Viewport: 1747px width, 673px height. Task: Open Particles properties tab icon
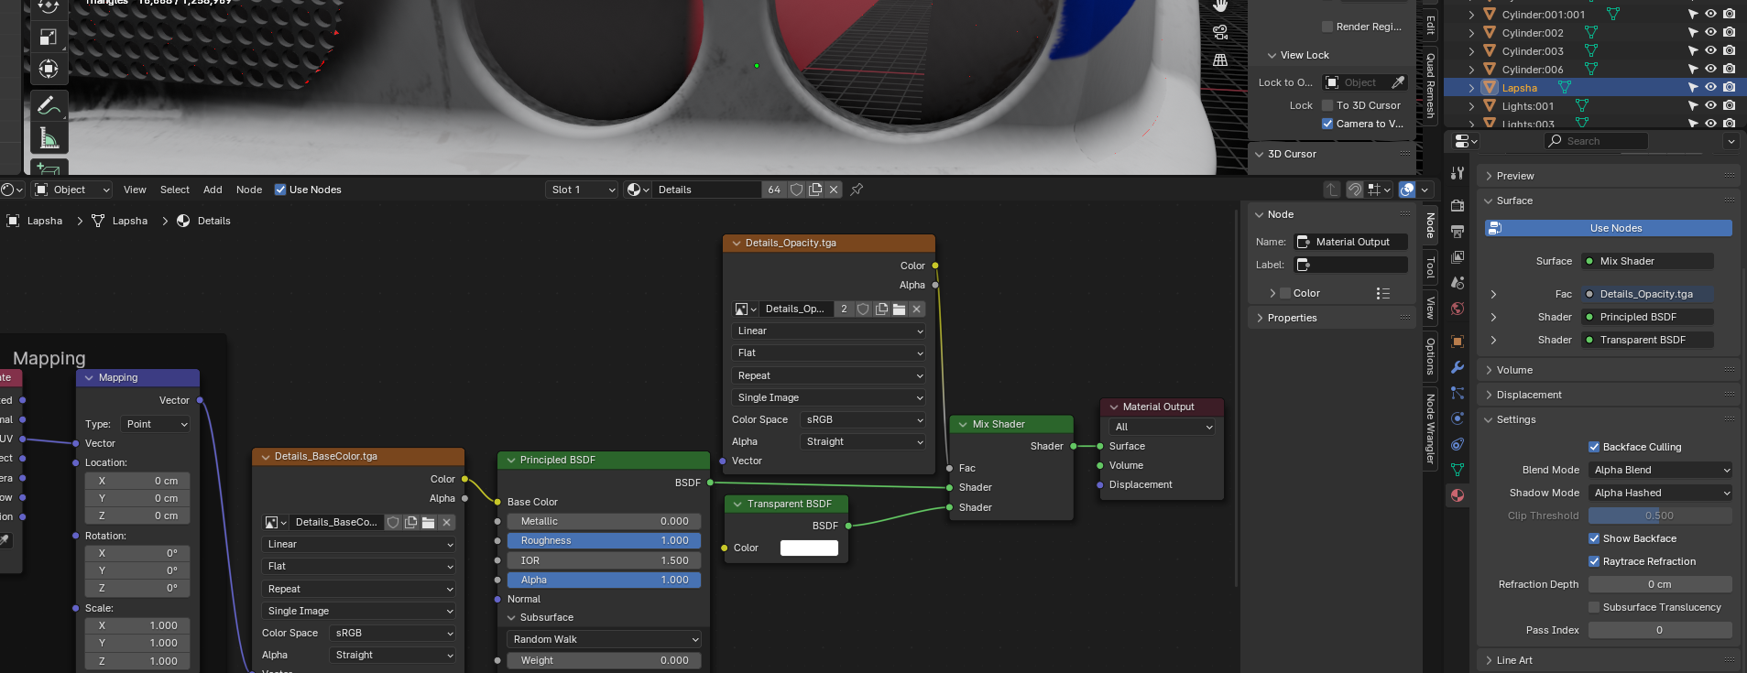[1458, 393]
